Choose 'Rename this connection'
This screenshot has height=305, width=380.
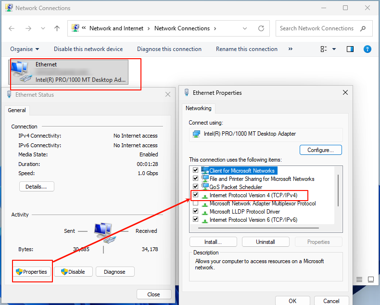click(x=247, y=49)
